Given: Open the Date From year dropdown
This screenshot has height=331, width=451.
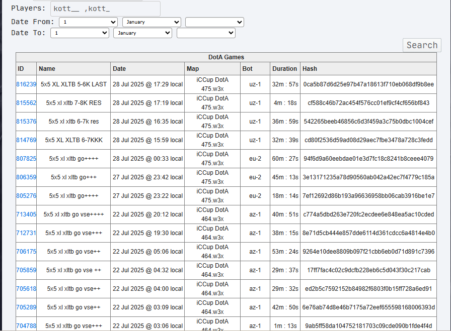Looking at the screenshot, I should (214, 22).
